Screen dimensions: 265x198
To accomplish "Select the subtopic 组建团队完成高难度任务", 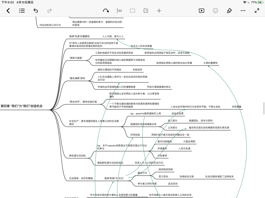I will (143, 124).
